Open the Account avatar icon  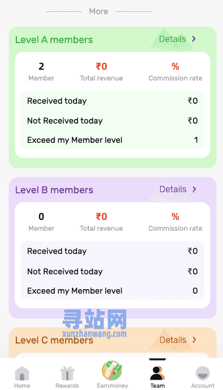point(203,373)
